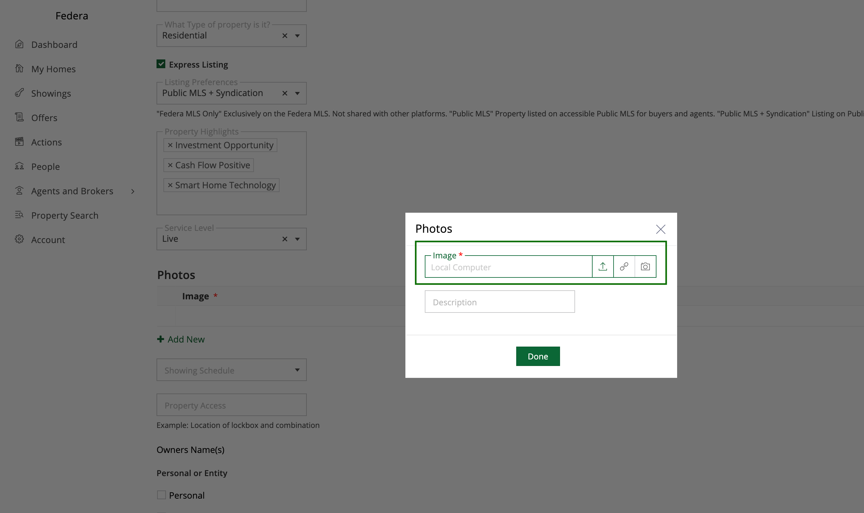This screenshot has width=864, height=513.
Task: Choose image from URL link icon
Action: (x=624, y=267)
